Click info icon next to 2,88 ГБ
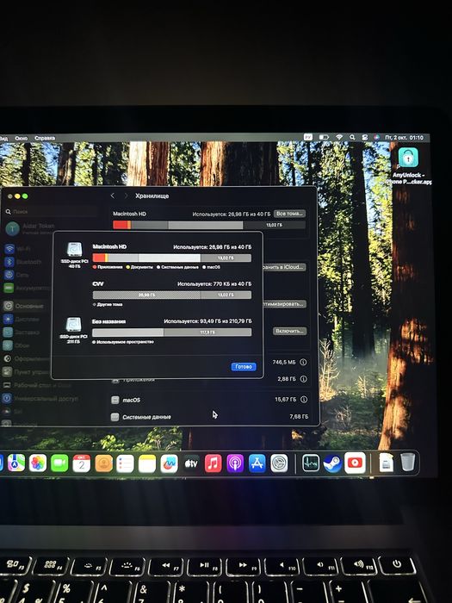 [303, 379]
